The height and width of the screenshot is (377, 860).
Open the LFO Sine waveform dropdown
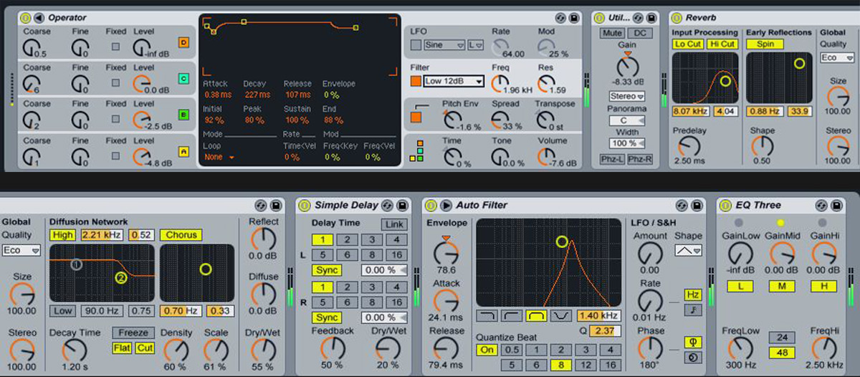click(x=444, y=45)
